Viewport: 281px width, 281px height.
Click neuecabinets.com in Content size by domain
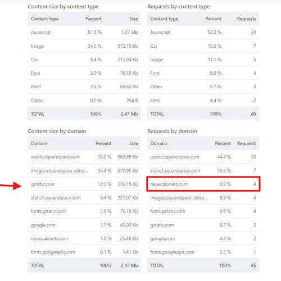(49, 239)
